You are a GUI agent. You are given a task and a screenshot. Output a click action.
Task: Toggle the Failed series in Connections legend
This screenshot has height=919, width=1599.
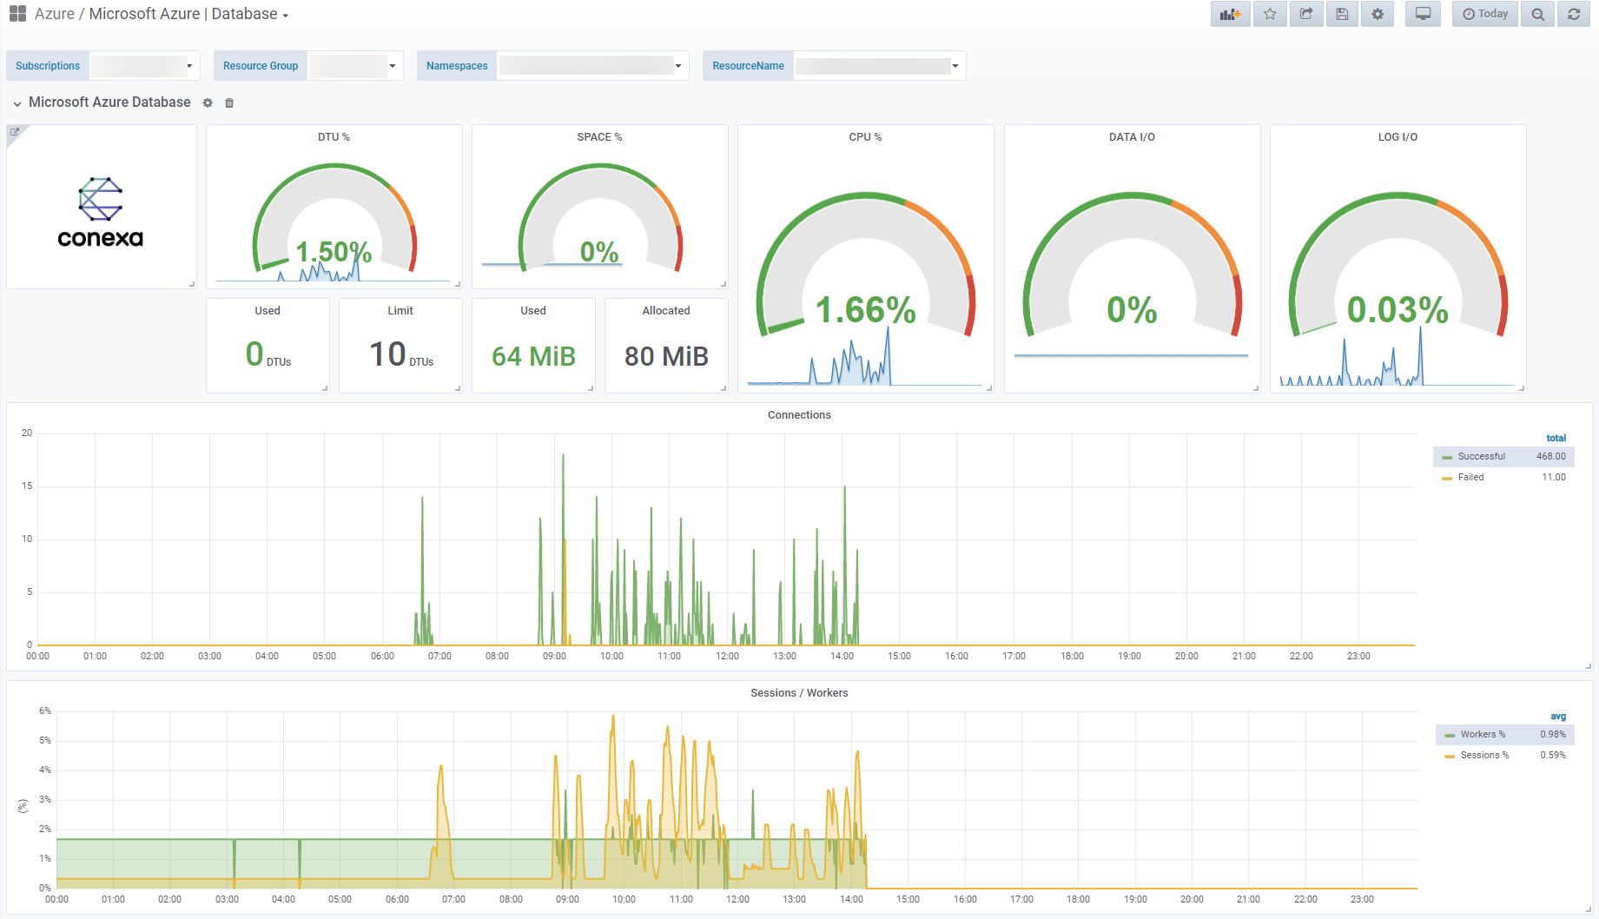coord(1470,478)
